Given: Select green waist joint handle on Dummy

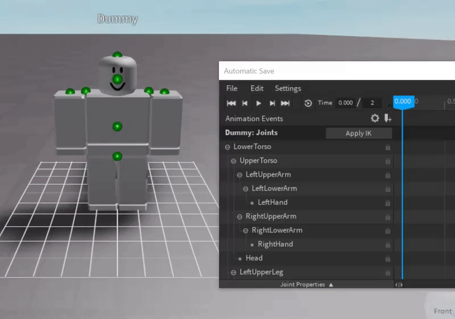Looking at the screenshot, I should (117, 157).
